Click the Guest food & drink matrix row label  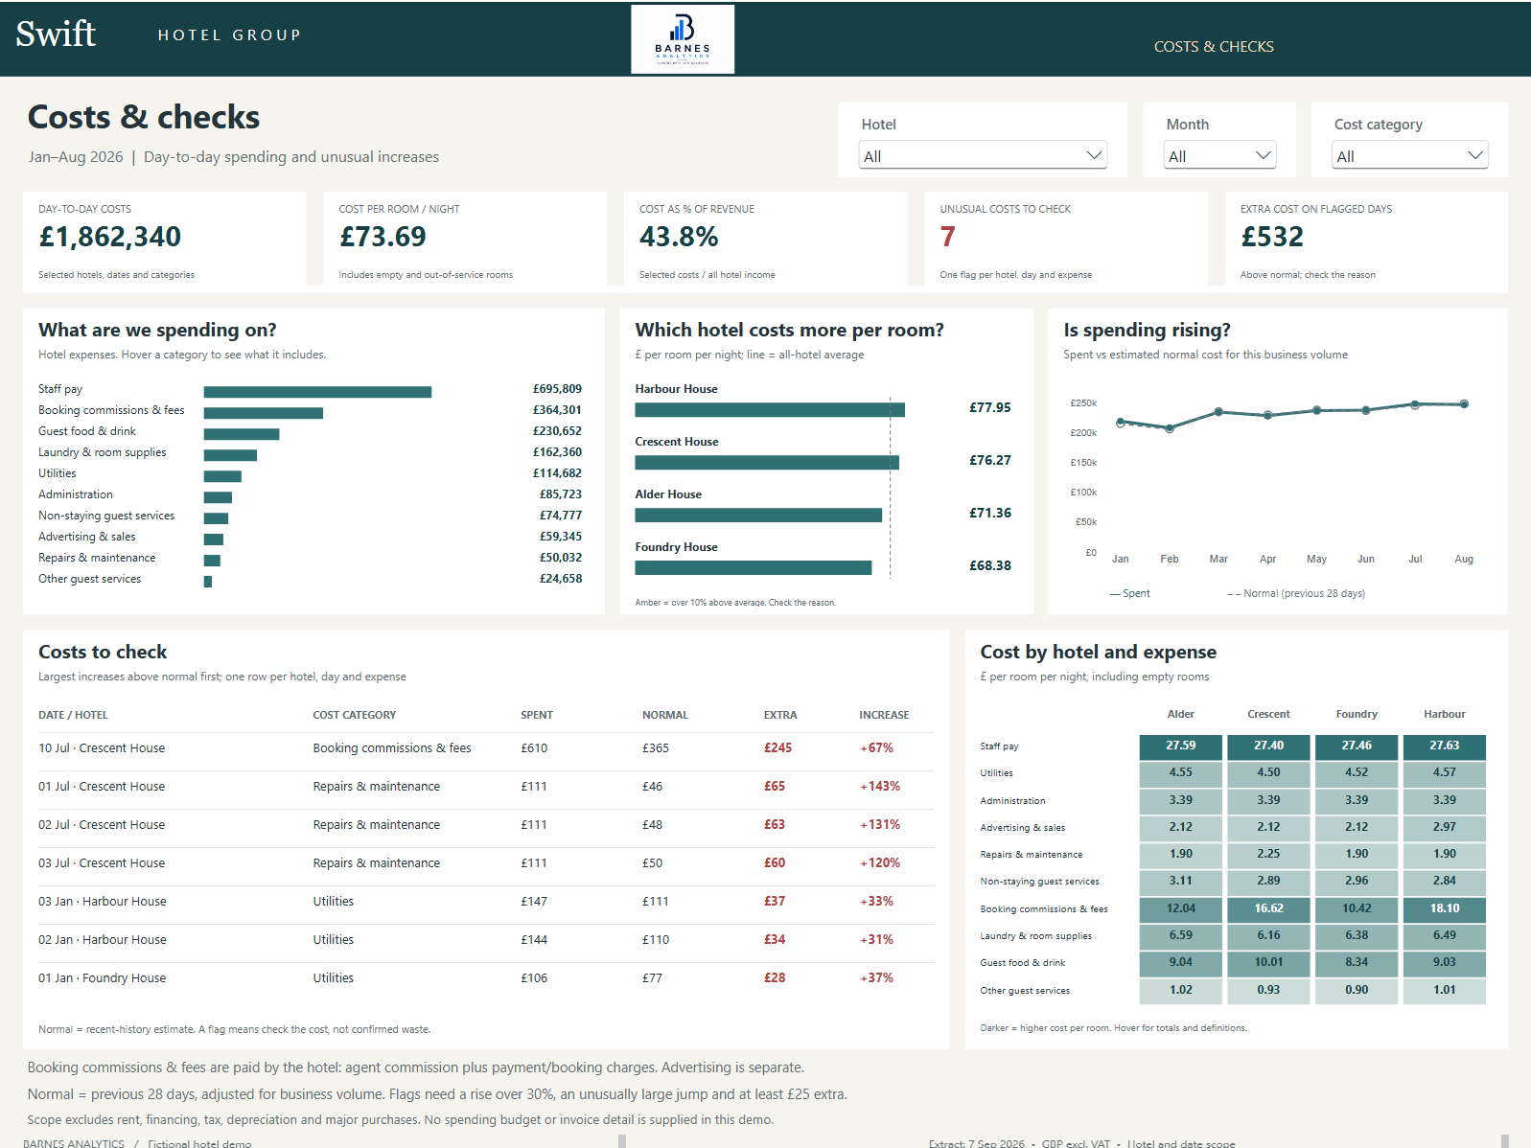(1023, 963)
